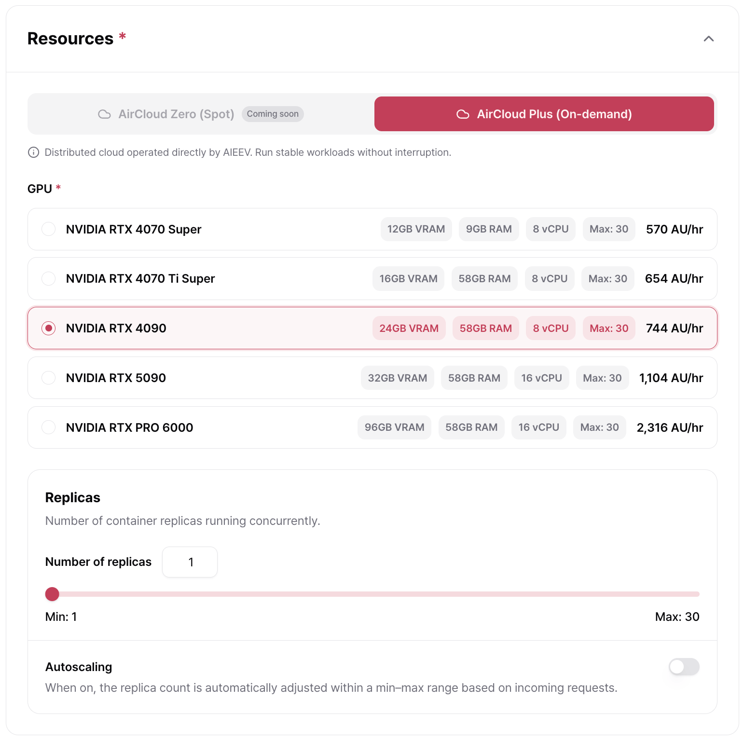744x741 pixels.
Task: Select NVIDIA RTX 4070 Super radio button
Action: [48, 229]
